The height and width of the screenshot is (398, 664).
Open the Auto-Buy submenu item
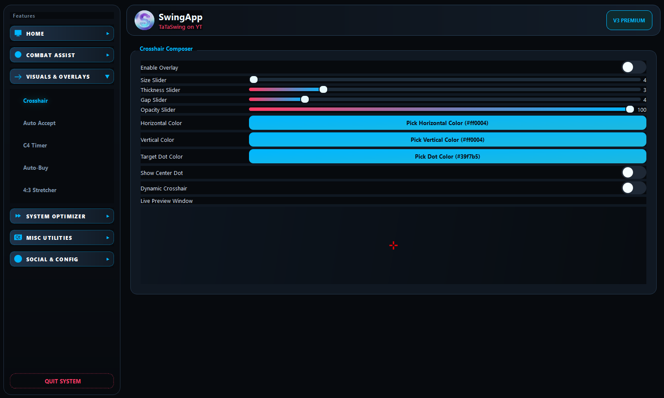(36, 168)
